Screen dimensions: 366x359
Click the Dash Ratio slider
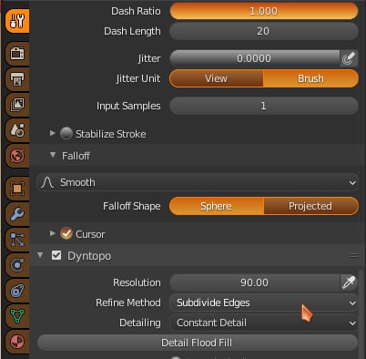point(264,11)
